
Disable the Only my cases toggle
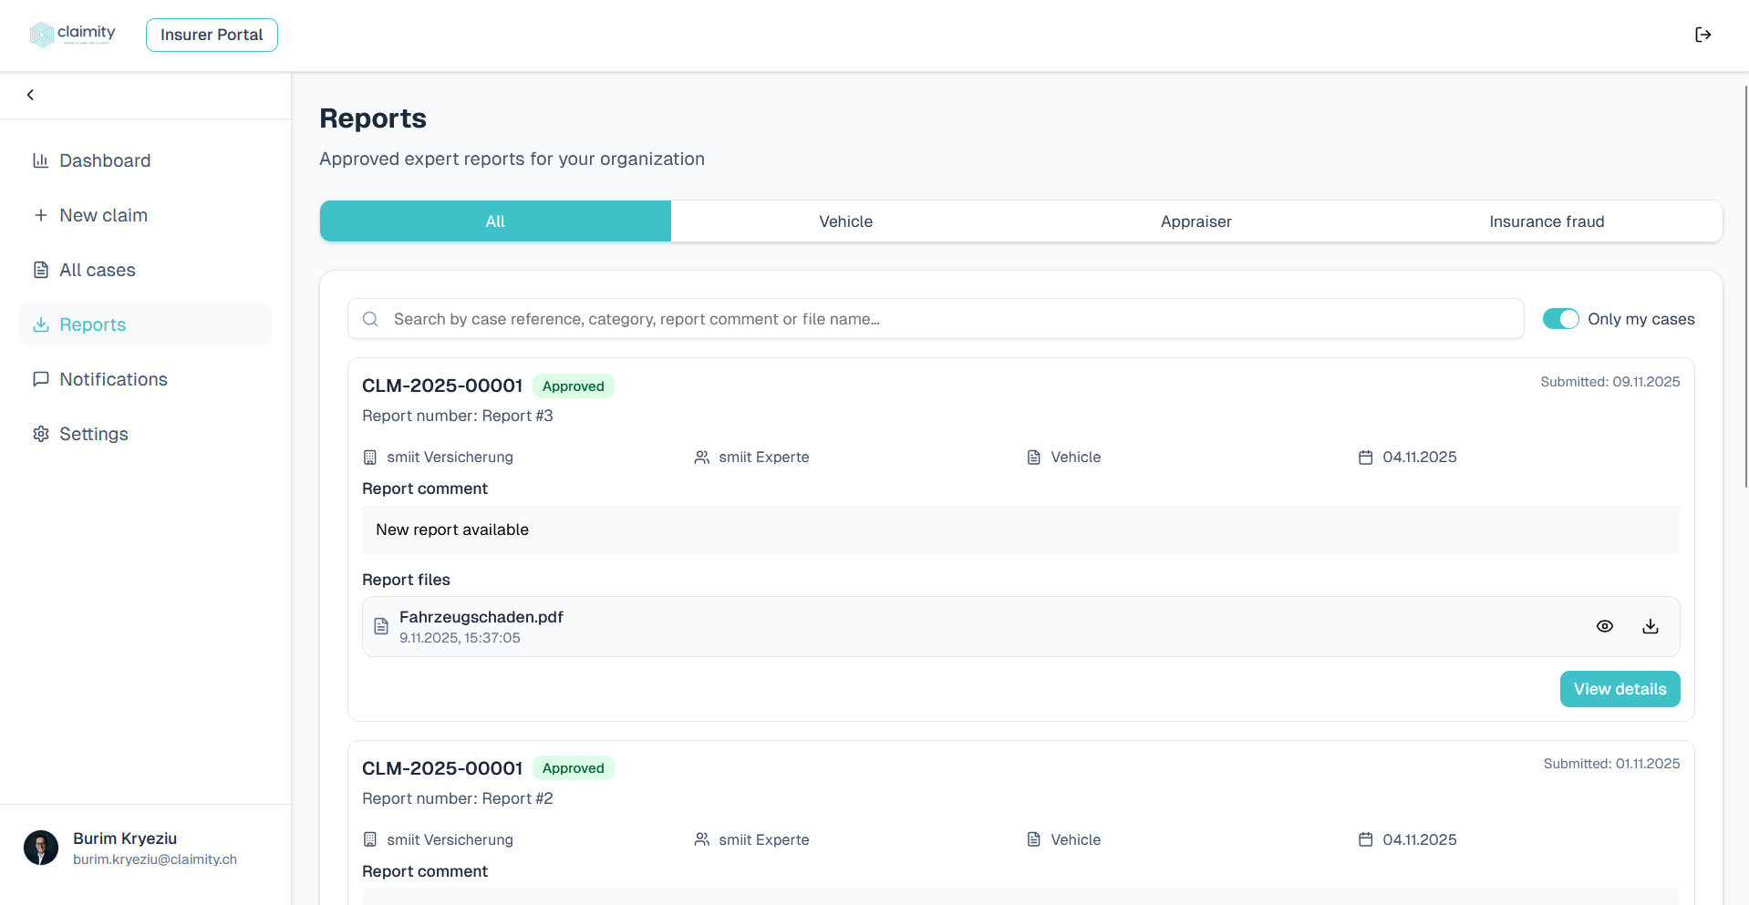(1560, 319)
